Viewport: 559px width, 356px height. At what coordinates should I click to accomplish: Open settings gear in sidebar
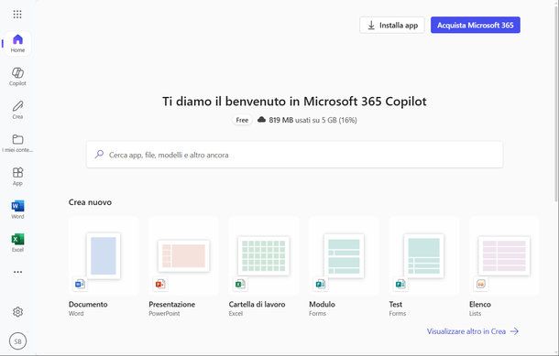click(x=17, y=312)
